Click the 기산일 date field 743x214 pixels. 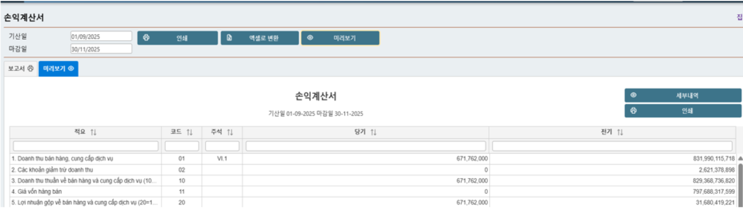click(101, 37)
